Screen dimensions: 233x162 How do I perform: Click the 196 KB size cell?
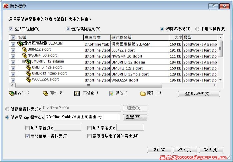[176, 80]
